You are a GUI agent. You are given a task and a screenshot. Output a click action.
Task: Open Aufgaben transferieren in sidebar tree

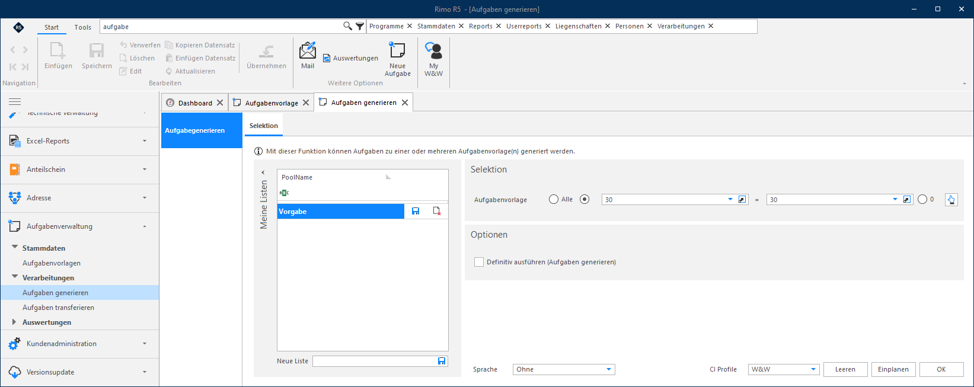(x=58, y=308)
